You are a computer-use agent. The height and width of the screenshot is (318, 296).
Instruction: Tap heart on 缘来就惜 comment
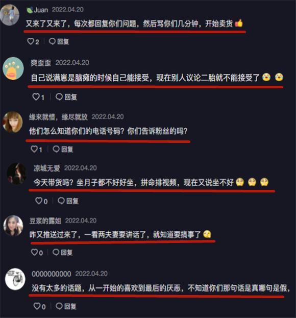34,149
